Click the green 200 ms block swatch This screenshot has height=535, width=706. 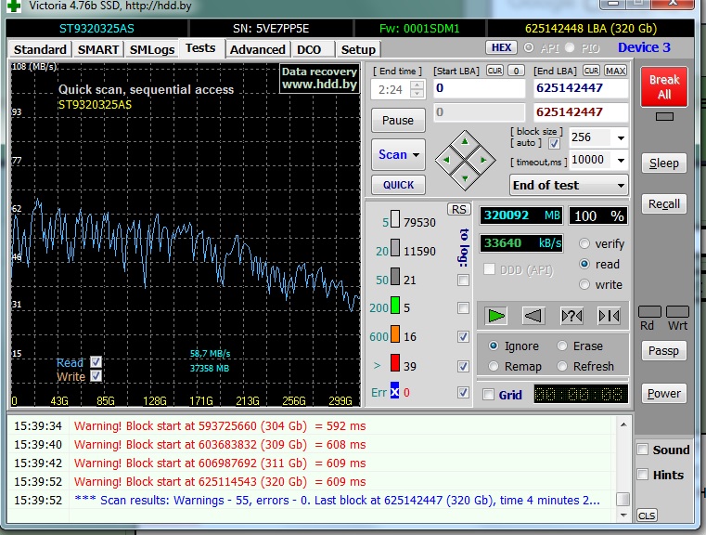395,306
